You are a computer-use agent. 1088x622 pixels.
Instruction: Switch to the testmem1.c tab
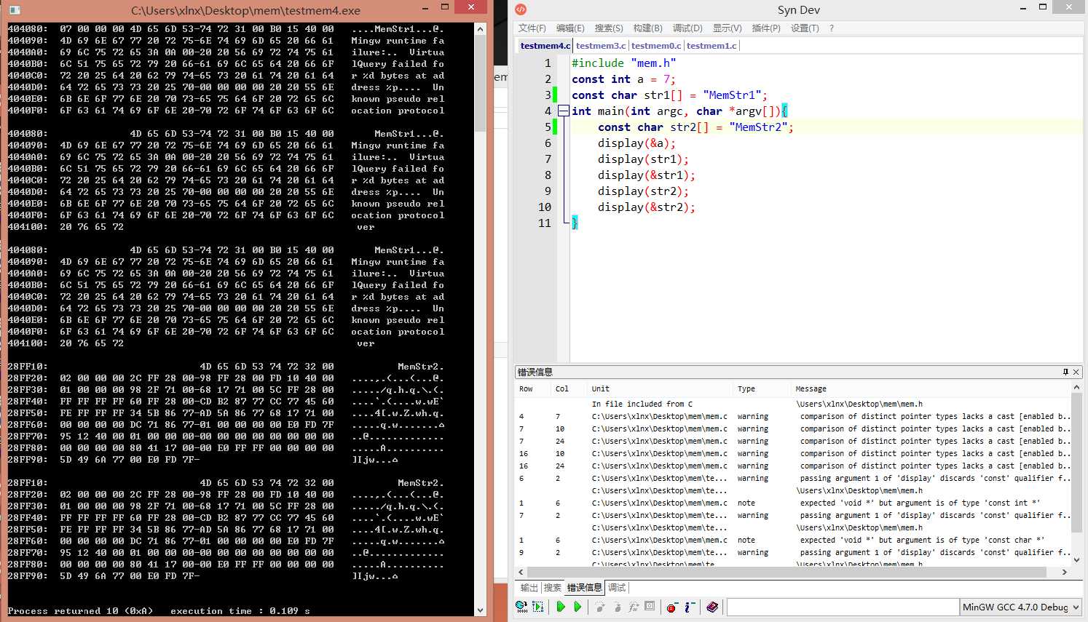tap(711, 45)
